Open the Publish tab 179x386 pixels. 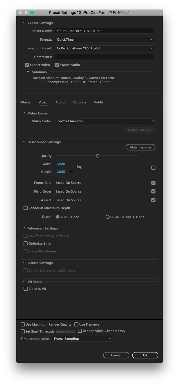pos(100,102)
